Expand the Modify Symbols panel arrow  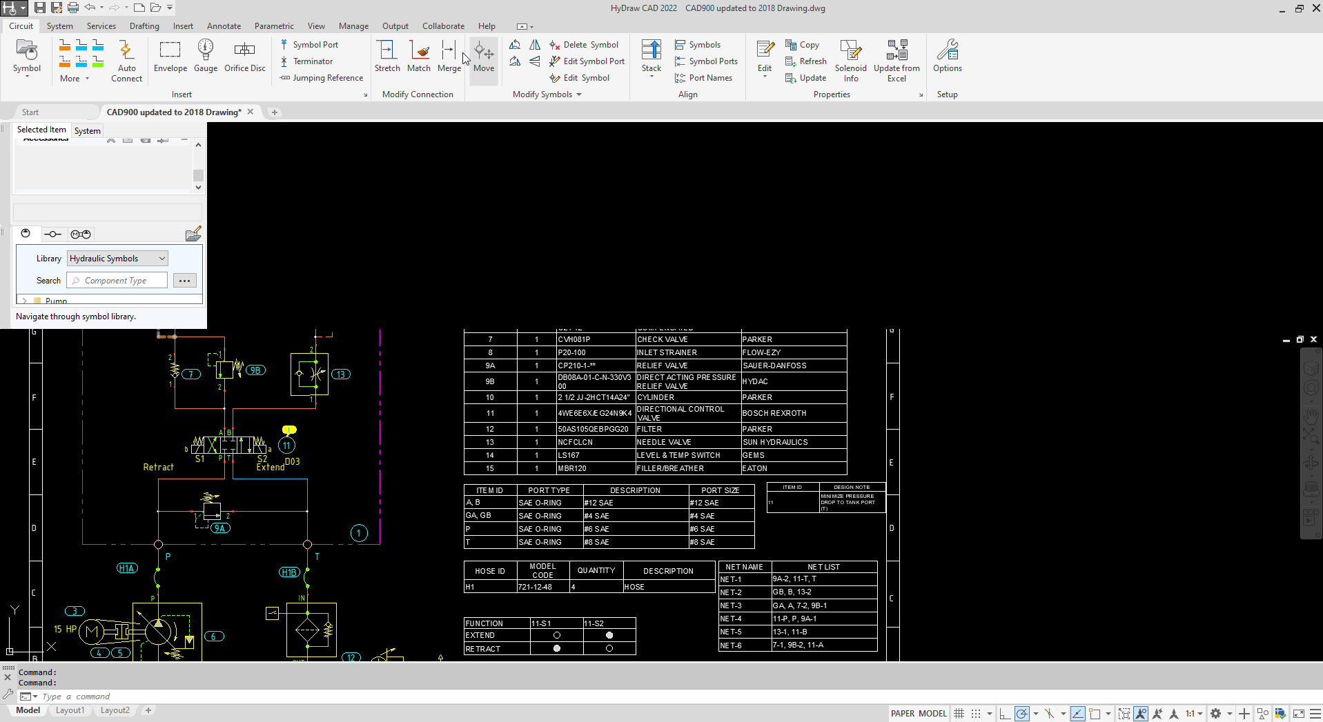tap(579, 94)
